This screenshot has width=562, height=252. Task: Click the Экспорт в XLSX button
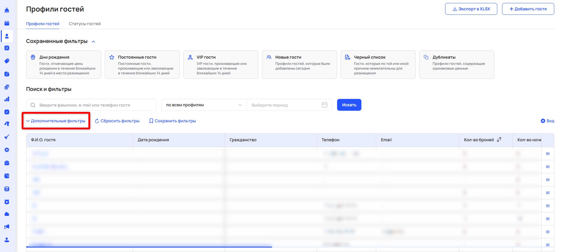[x=471, y=9]
